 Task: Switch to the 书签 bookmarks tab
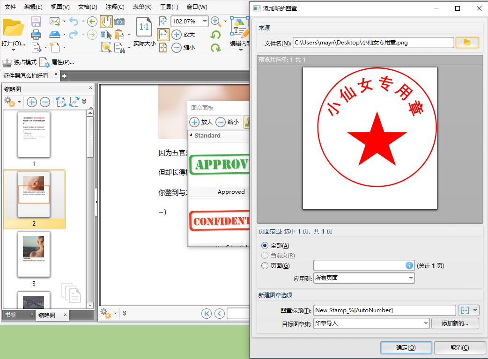11,315
